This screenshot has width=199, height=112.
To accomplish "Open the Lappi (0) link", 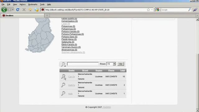I will coord(66,24).
